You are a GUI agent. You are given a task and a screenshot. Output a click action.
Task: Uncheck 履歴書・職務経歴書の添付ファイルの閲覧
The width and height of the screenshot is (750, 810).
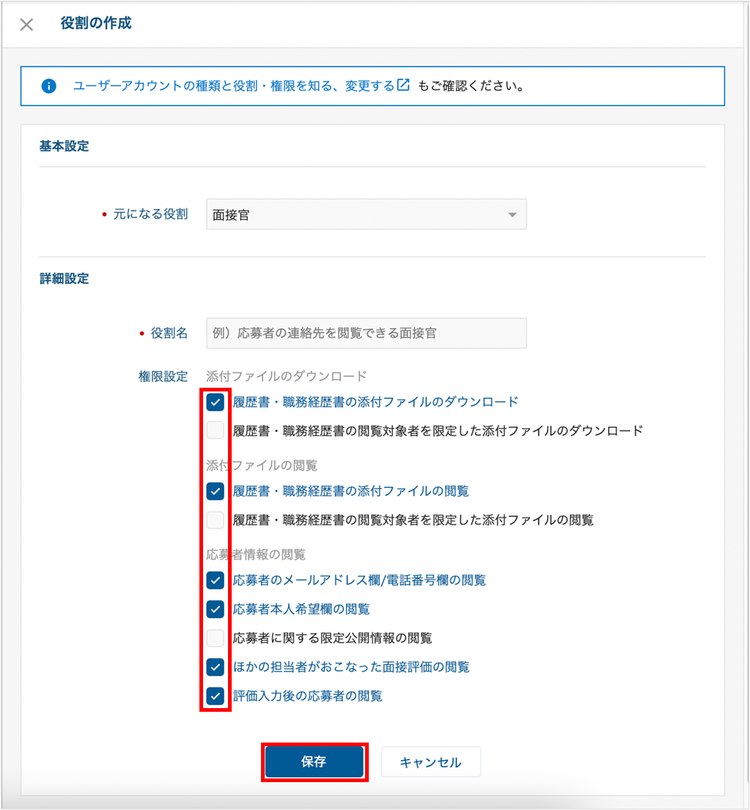click(x=216, y=490)
